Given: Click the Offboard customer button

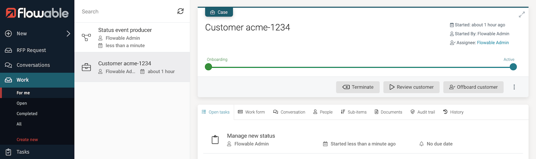Looking at the screenshot, I should [x=473, y=87].
